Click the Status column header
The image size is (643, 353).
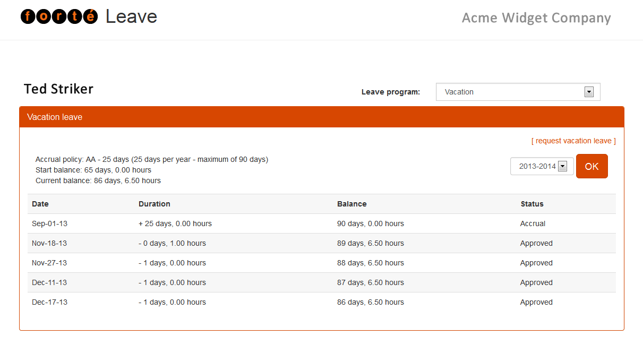click(x=532, y=204)
